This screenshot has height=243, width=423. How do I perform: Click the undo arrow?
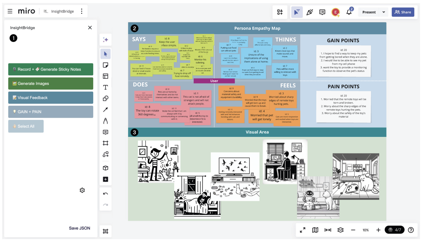point(105,194)
